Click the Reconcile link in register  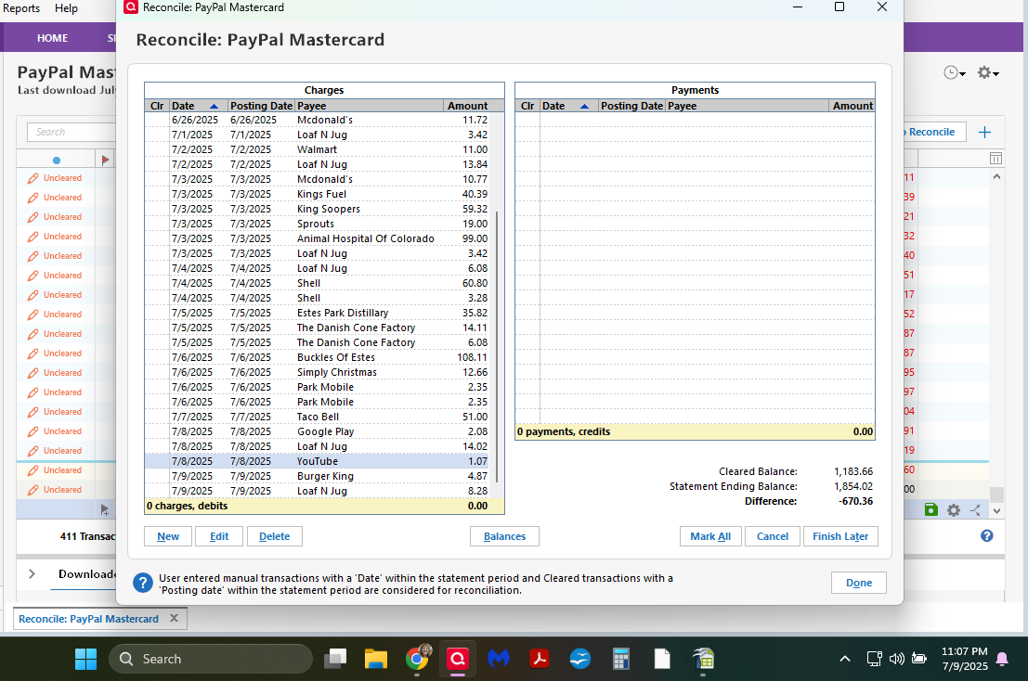click(931, 132)
